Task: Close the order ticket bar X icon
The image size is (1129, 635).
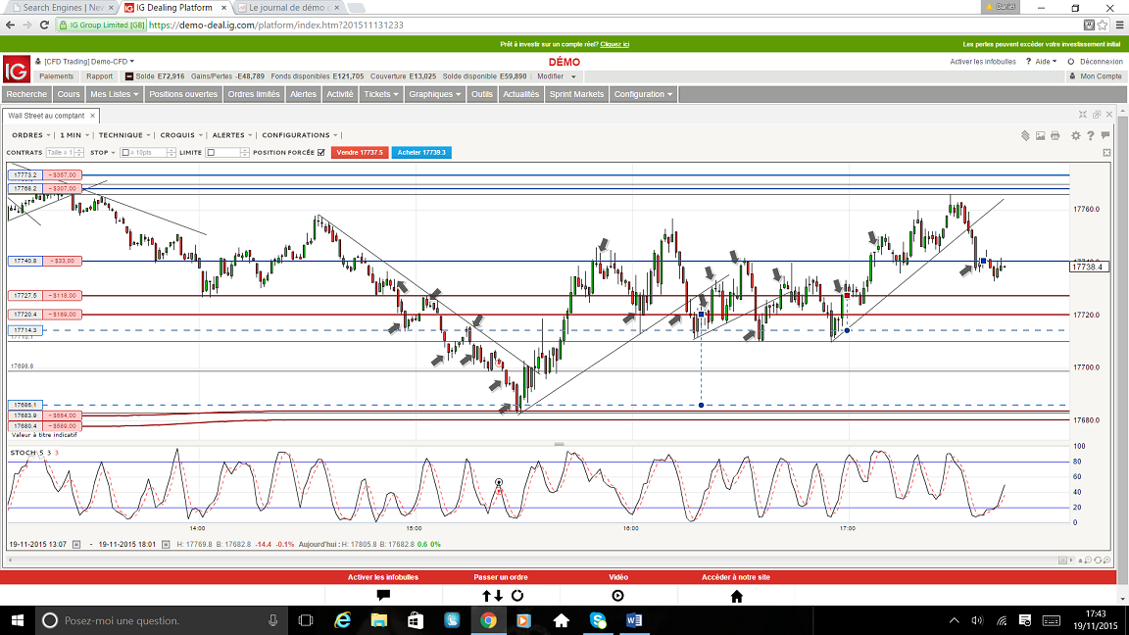Action: [x=1106, y=153]
